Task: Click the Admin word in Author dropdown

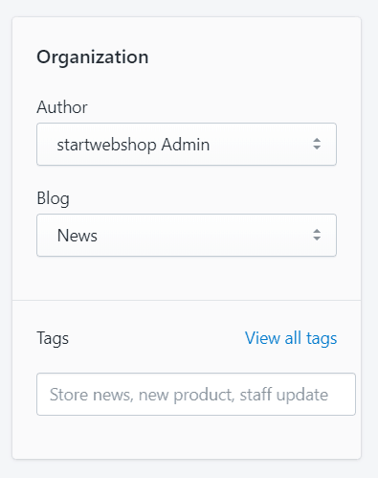Action: pyautogui.click(x=186, y=145)
